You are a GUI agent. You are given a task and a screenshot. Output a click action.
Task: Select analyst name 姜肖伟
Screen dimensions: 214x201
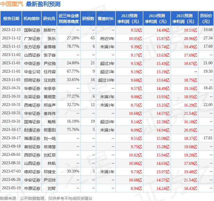(49, 113)
